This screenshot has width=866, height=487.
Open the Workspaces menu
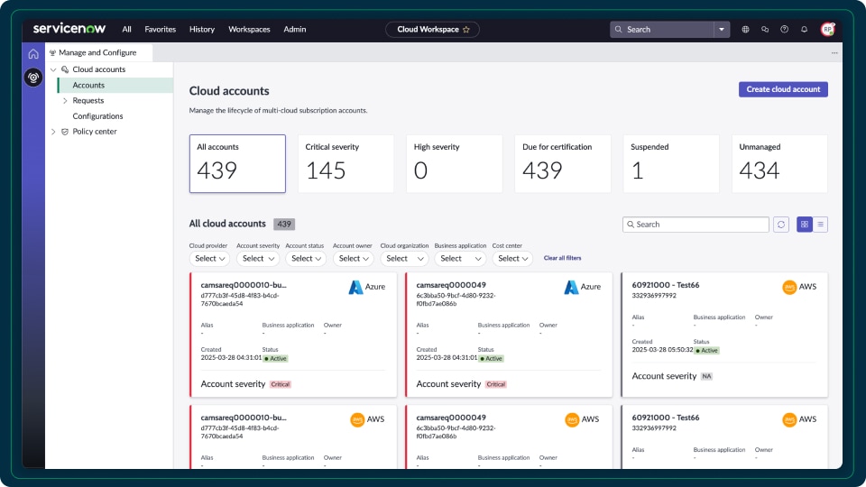tap(249, 30)
